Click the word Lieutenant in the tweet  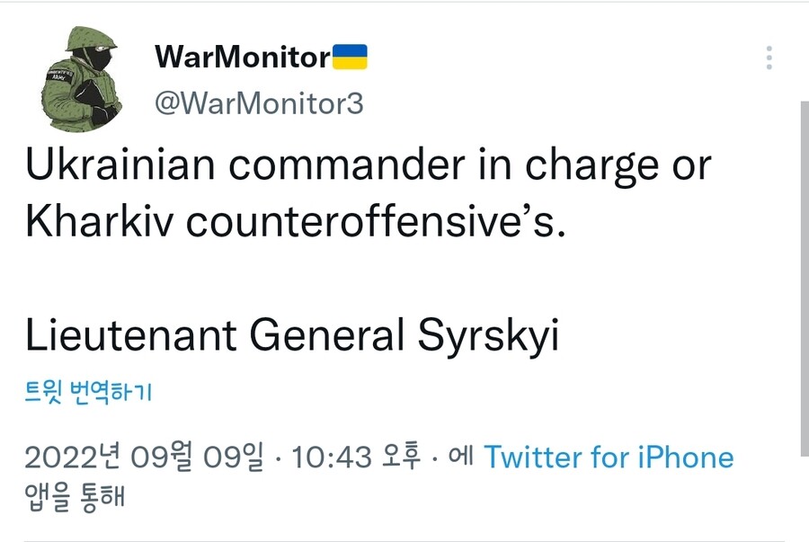click(130, 336)
